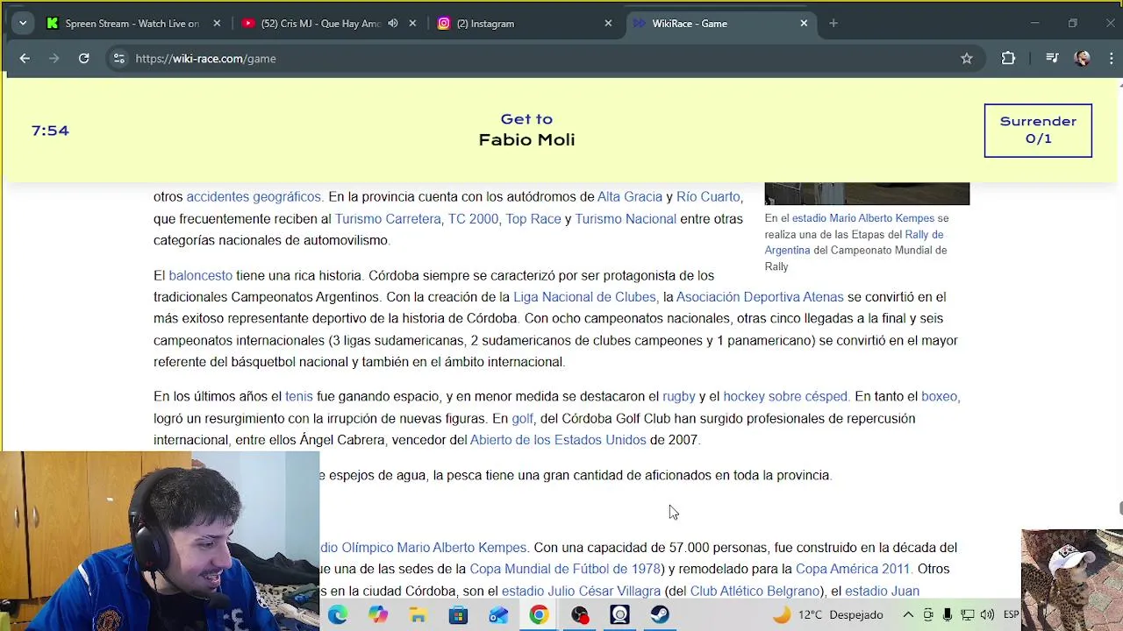Open the Chrome three-dot menu
The width and height of the screenshot is (1123, 631).
[x=1112, y=59]
